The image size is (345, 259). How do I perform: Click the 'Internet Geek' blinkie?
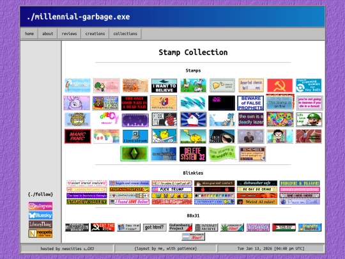215,201
